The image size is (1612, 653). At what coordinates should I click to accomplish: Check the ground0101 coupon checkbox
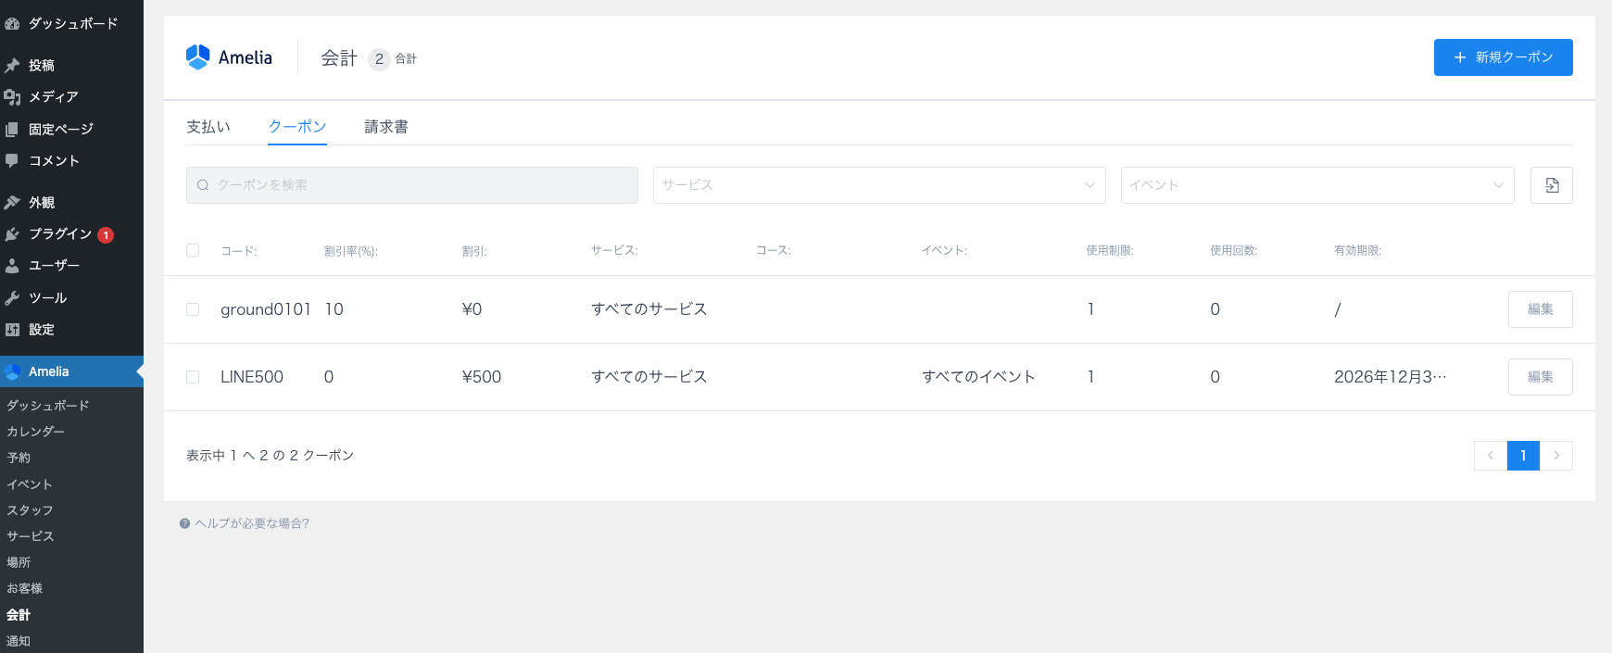click(193, 309)
